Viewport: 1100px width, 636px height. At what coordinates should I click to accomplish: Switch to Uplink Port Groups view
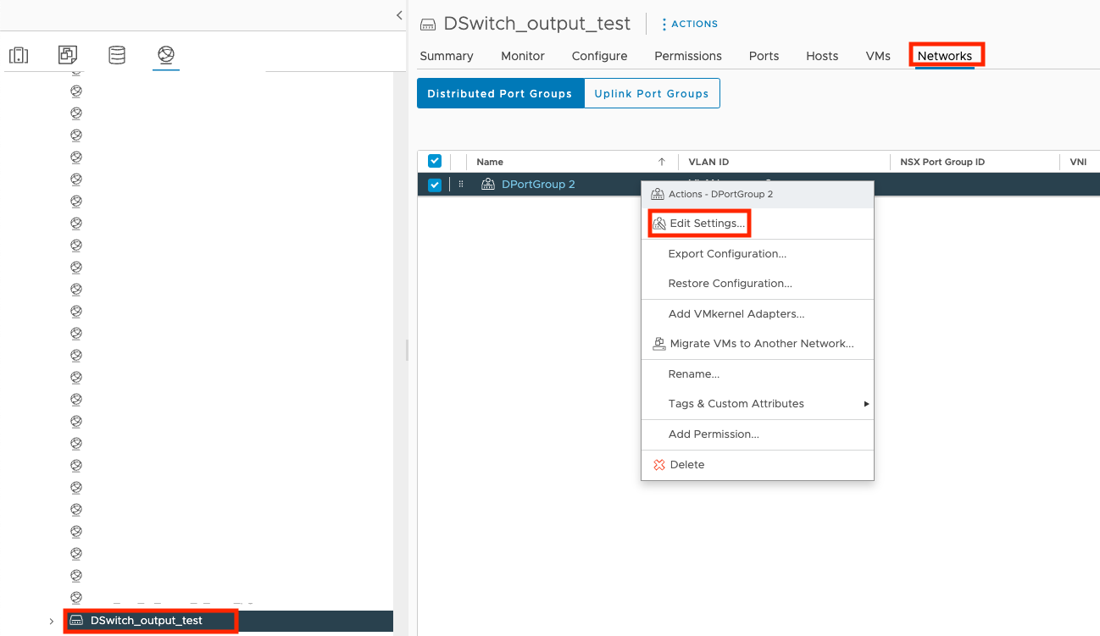click(x=652, y=93)
